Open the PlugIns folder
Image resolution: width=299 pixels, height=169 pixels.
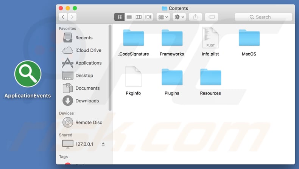tap(172, 77)
